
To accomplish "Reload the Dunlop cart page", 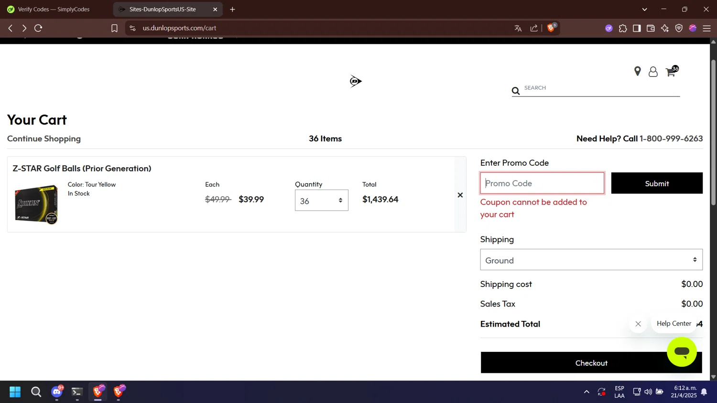I will click(x=38, y=28).
